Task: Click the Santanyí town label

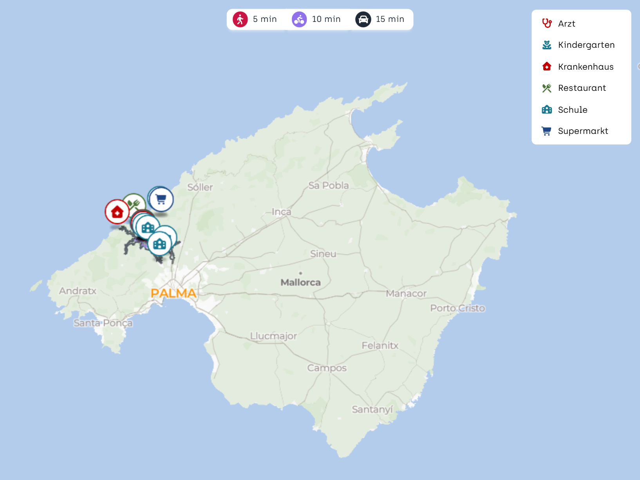Action: point(372,410)
